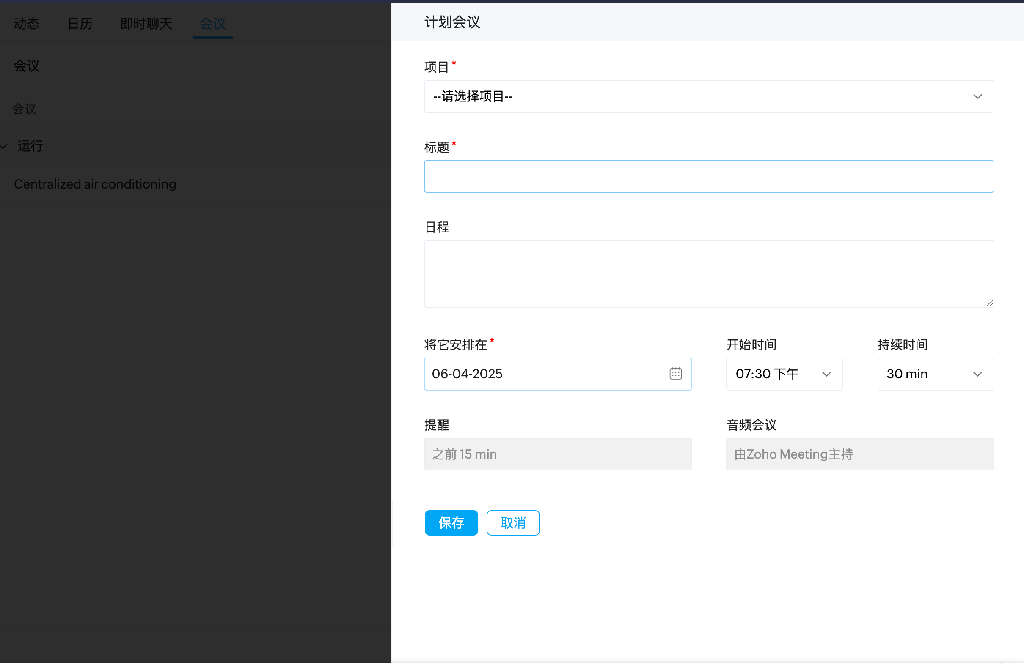This screenshot has height=664, width=1024.
Task: Open the 请选择项目 project dropdown
Action: [688, 96]
